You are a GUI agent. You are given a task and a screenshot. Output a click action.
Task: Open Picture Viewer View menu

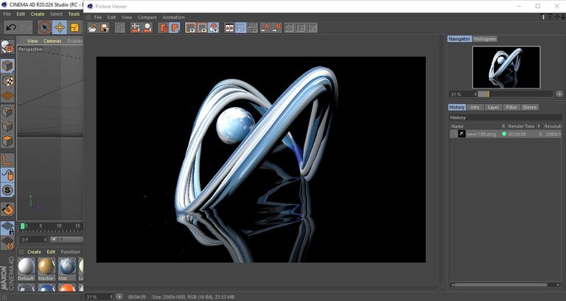click(x=127, y=18)
